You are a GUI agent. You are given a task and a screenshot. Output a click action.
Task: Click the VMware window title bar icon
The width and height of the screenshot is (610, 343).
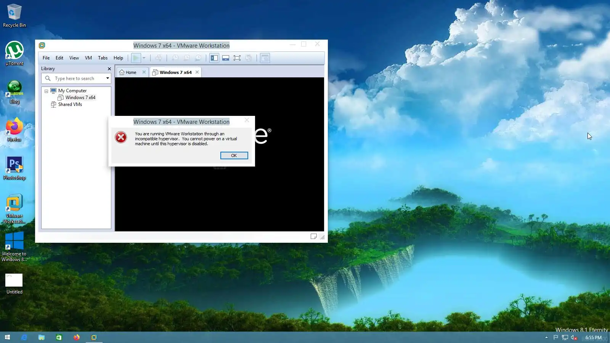pos(42,45)
